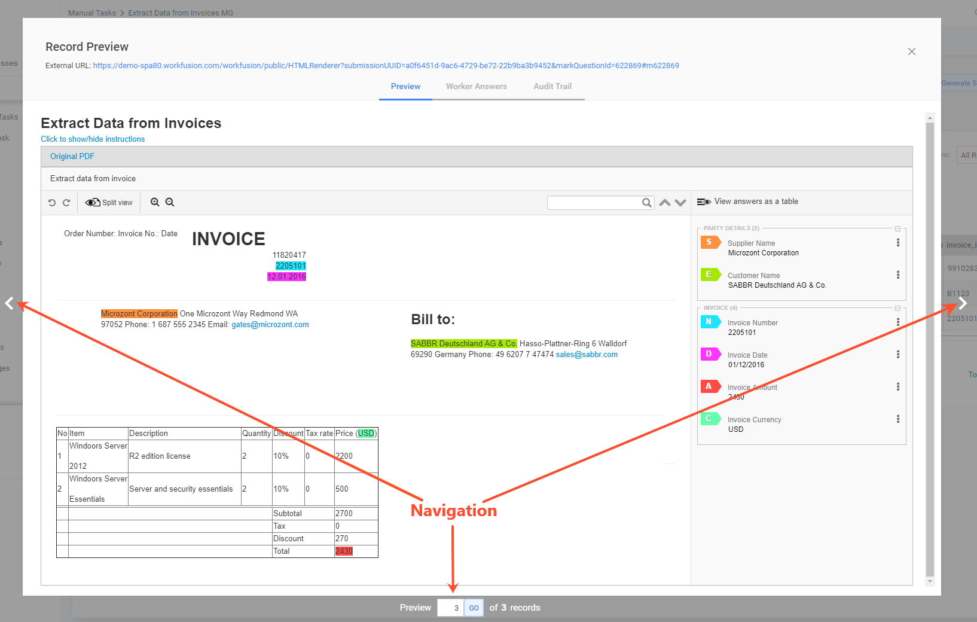The width and height of the screenshot is (977, 622).
Task: Click Supplier Name value Microzont Corporation in panel
Action: 764,253
